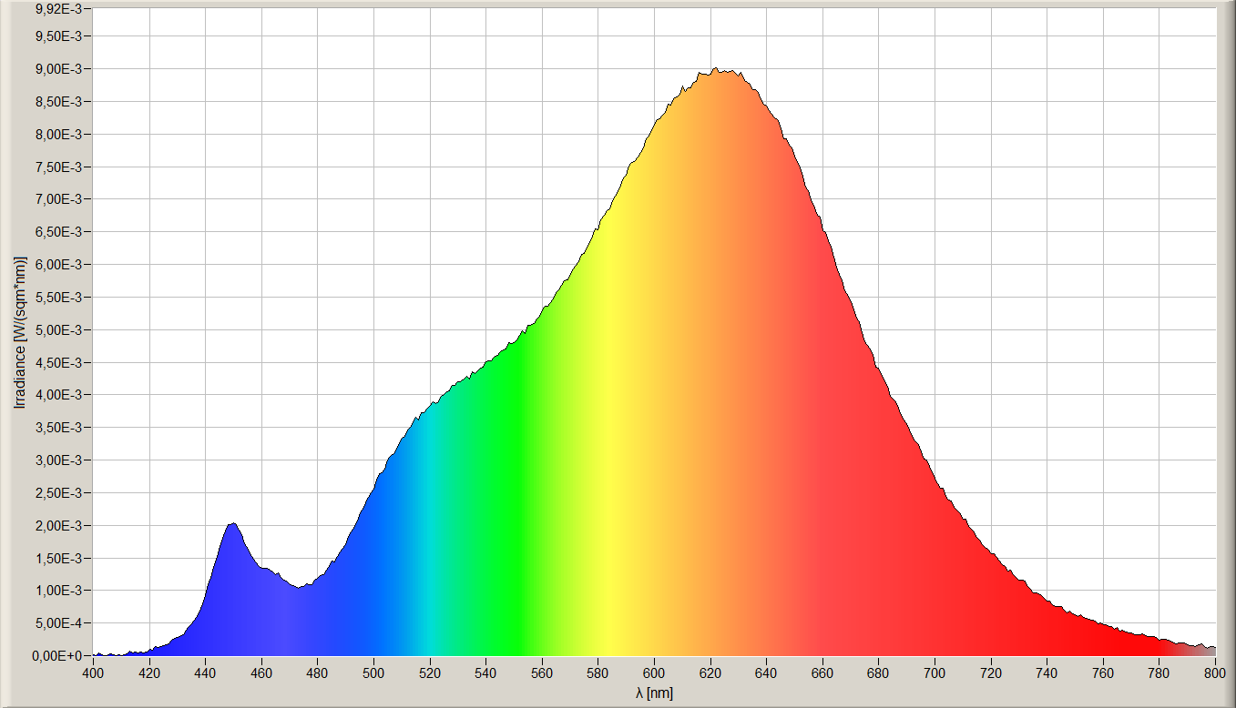Click the 4,00E-3 irradiance tick label
1236x708 pixels.
(x=59, y=395)
